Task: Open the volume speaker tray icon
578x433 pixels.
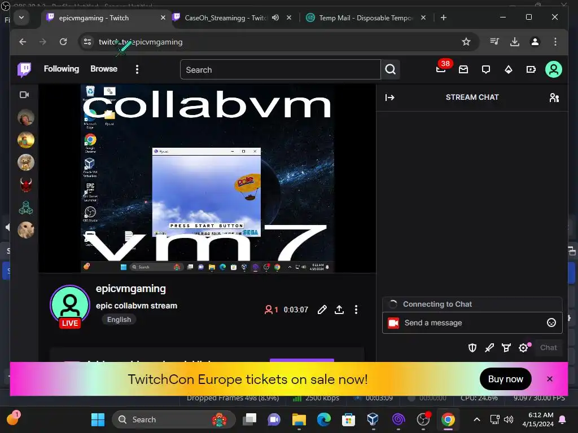Action: pyautogui.click(x=509, y=419)
